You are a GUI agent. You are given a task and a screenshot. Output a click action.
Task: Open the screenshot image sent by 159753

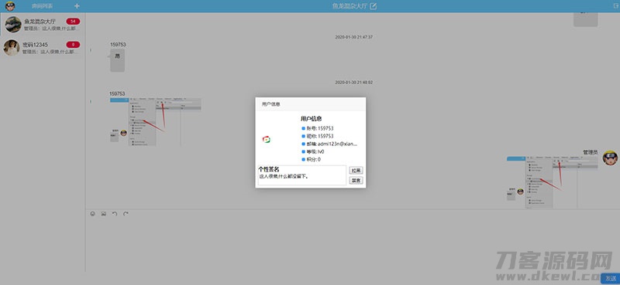point(156,122)
